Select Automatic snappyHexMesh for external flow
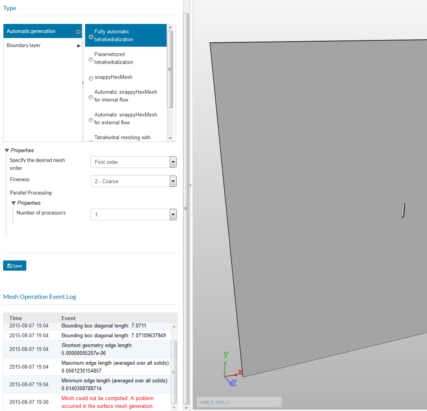This screenshot has height=411, width=427. tap(91, 120)
